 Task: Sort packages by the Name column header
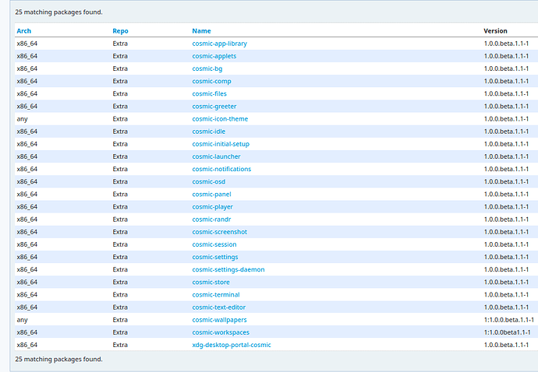tap(201, 31)
